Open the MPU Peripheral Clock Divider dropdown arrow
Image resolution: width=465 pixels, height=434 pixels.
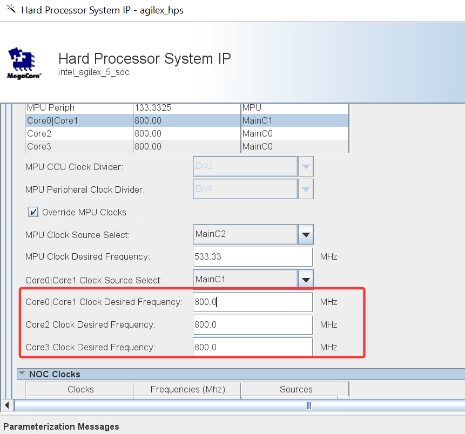coord(306,189)
